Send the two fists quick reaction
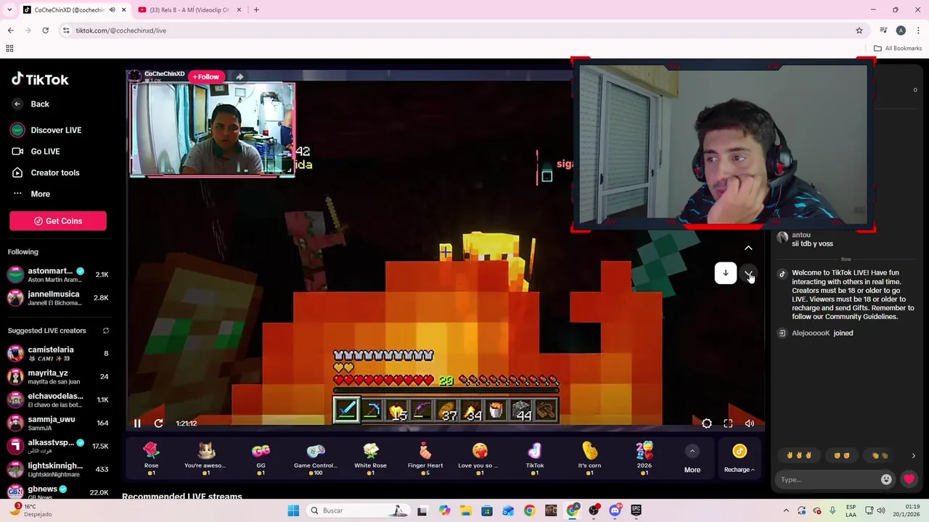Viewport: 929px width, 522px height. click(841, 455)
